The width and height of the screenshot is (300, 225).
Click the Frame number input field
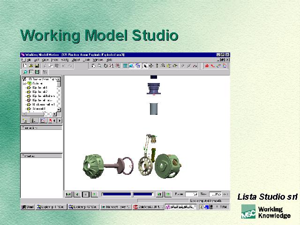coord(191,194)
